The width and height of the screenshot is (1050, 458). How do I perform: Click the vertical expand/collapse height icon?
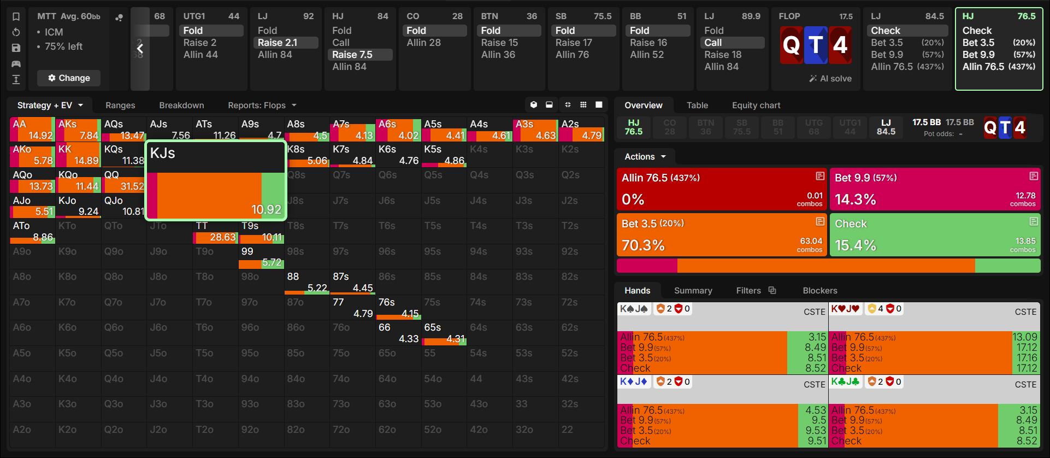pyautogui.click(x=16, y=80)
